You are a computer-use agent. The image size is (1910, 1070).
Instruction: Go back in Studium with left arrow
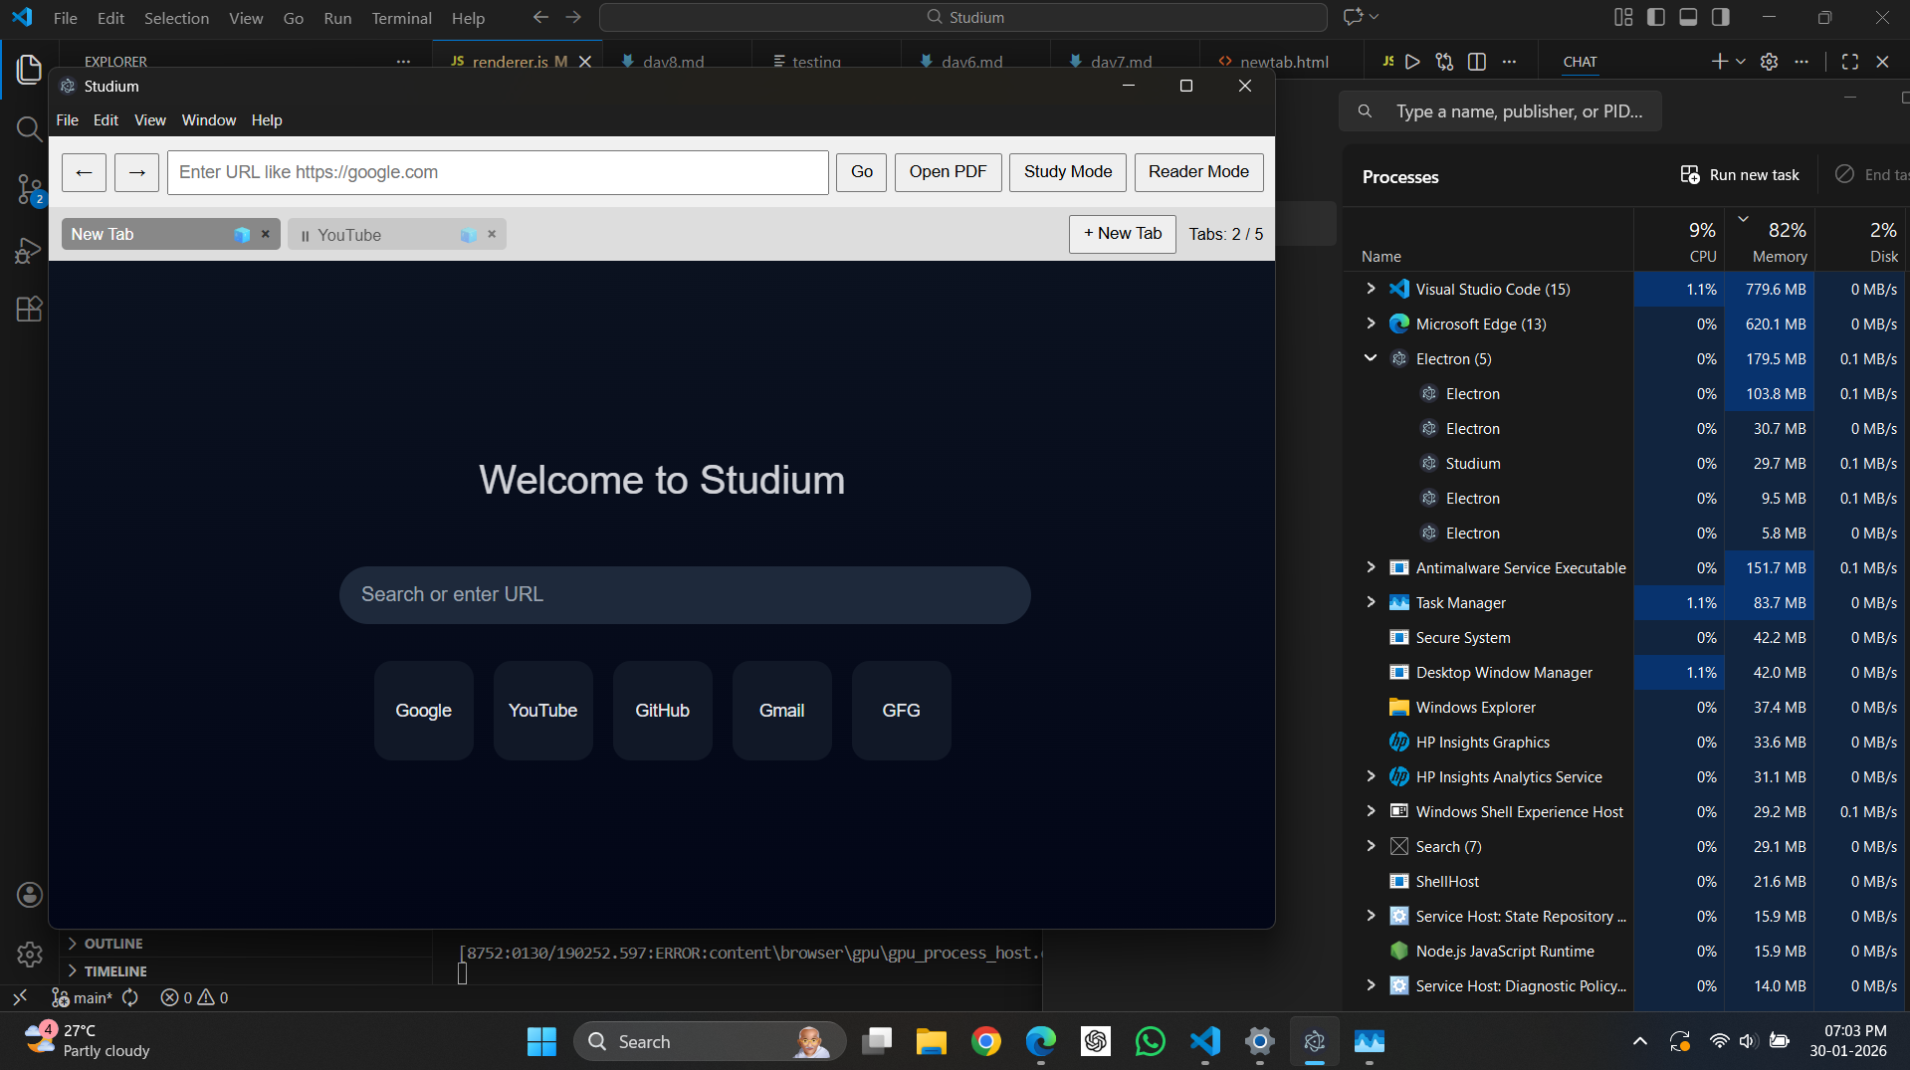[84, 172]
